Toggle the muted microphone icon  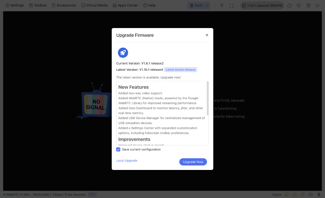(319, 194)
